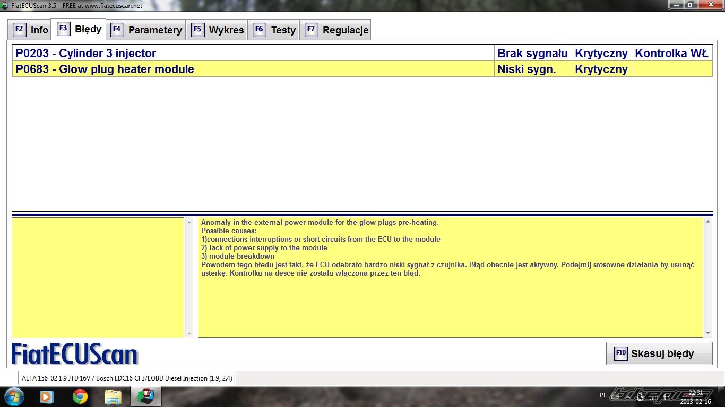Click the up arrow of description text scrollbar

coord(708,222)
